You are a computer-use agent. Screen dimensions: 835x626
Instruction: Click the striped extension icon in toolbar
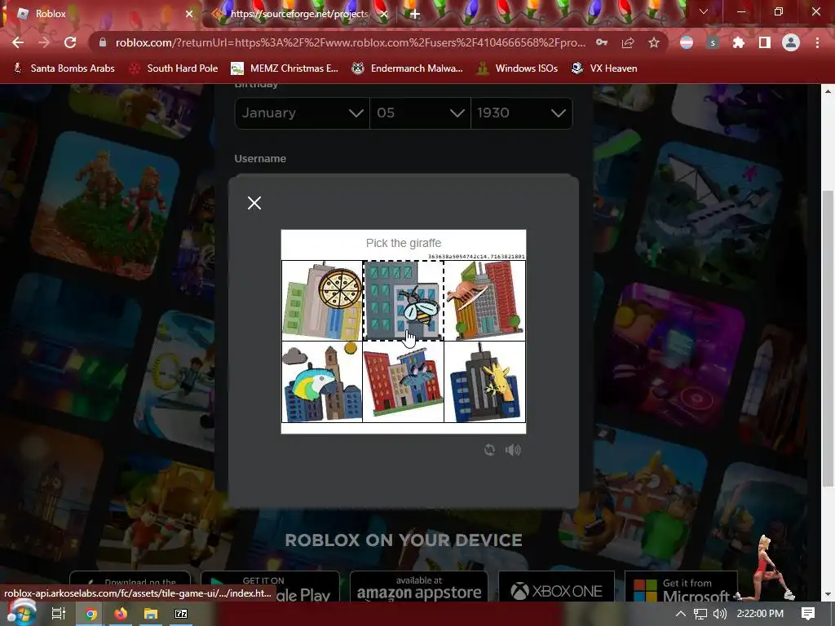687,42
